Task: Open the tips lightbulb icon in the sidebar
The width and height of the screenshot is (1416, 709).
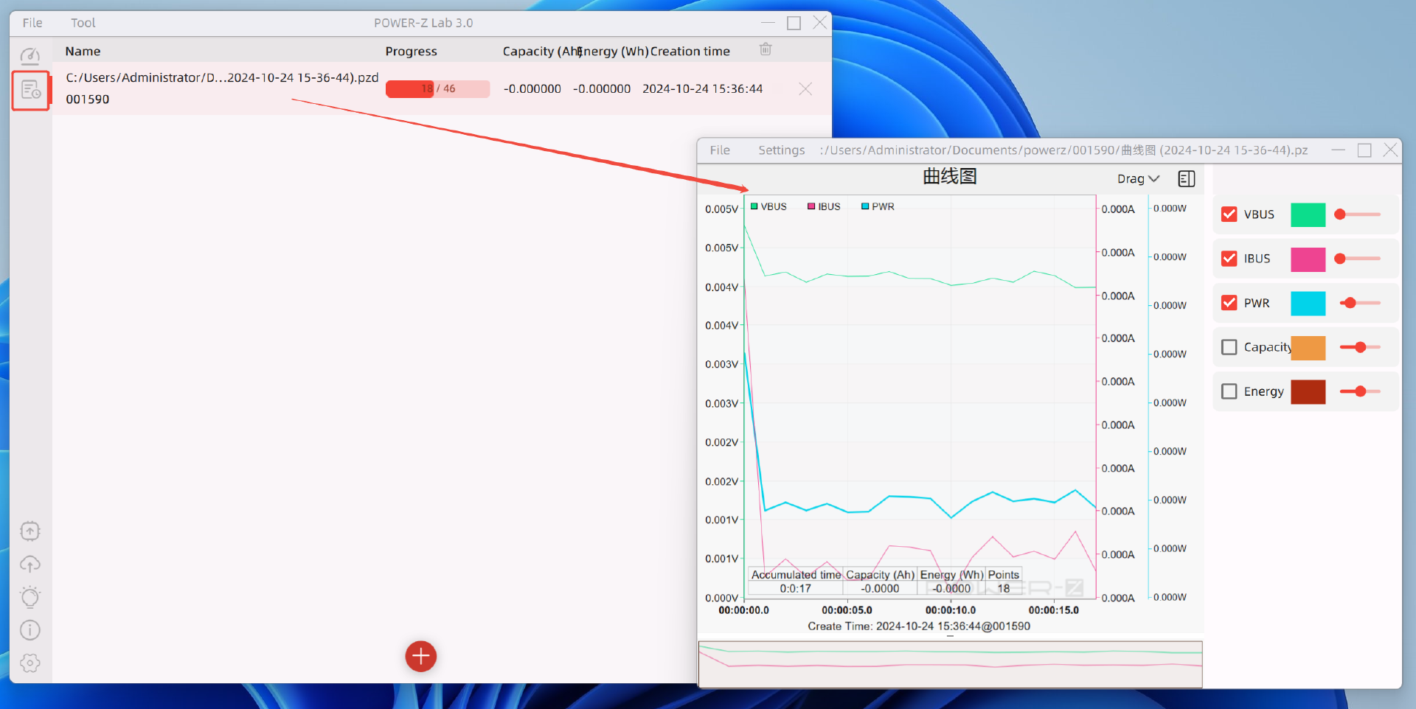Action: pyautogui.click(x=30, y=597)
